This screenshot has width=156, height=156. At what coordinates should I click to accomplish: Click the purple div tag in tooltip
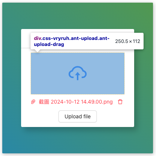(x=37, y=38)
